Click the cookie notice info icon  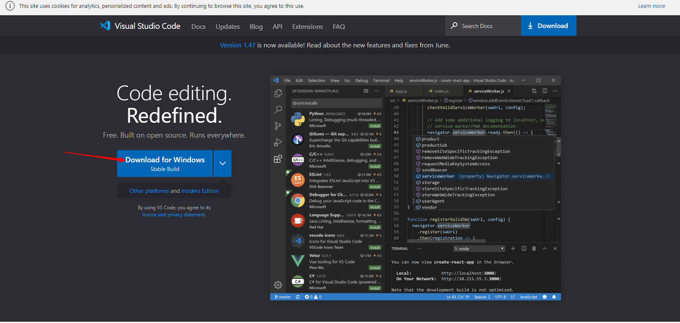tap(10, 6)
